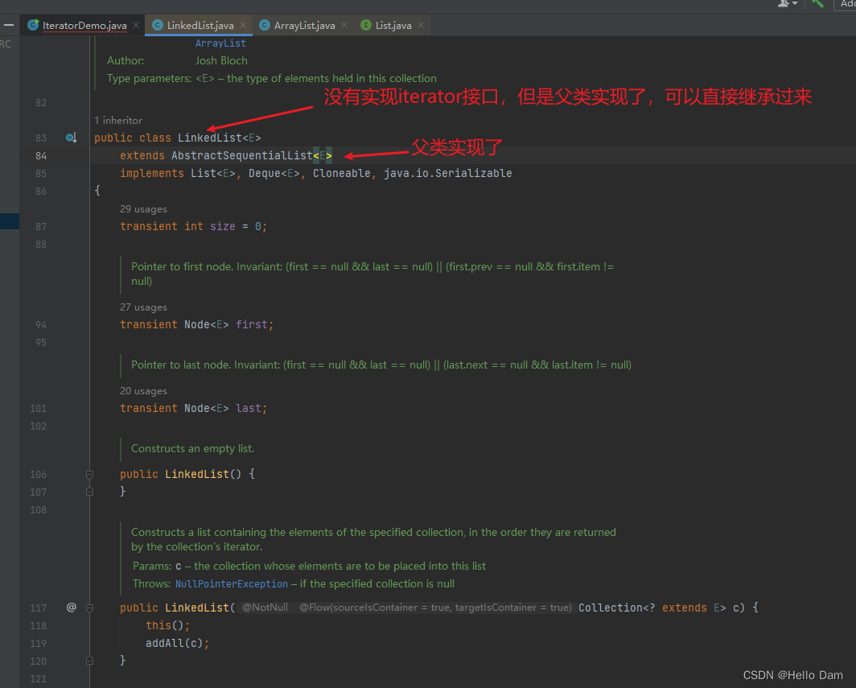Viewport: 856px width, 688px height.
Task: Click line number 94 in the gutter
Action: pos(41,324)
